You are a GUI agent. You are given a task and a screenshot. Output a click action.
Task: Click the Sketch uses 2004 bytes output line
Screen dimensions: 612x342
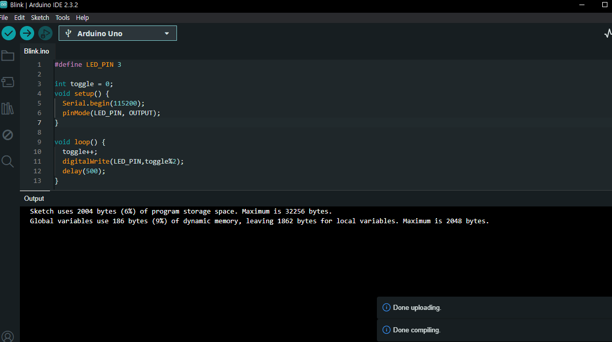(x=181, y=211)
